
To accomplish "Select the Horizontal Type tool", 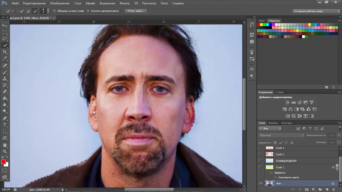I will tap(5, 125).
